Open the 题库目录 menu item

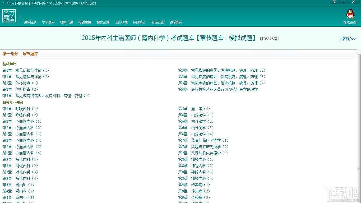pyautogui.click(x=30, y=22)
